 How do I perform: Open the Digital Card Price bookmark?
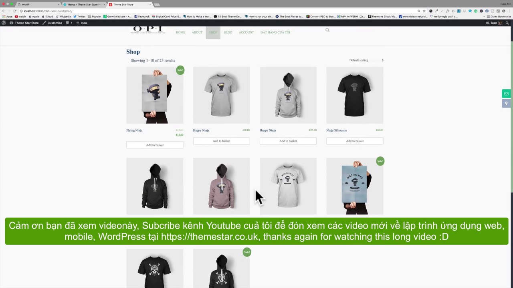coord(166,16)
